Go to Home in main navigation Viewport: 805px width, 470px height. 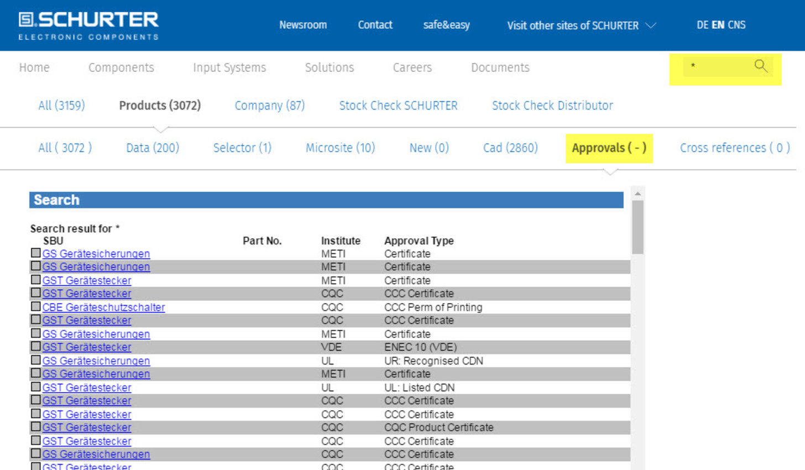coord(34,67)
